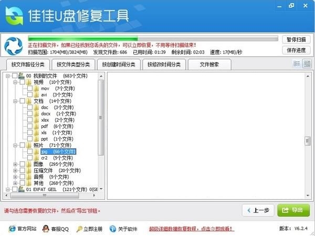Switch to 按文件类型分类 tab
This screenshot has width=315, height=236.
(73, 65)
